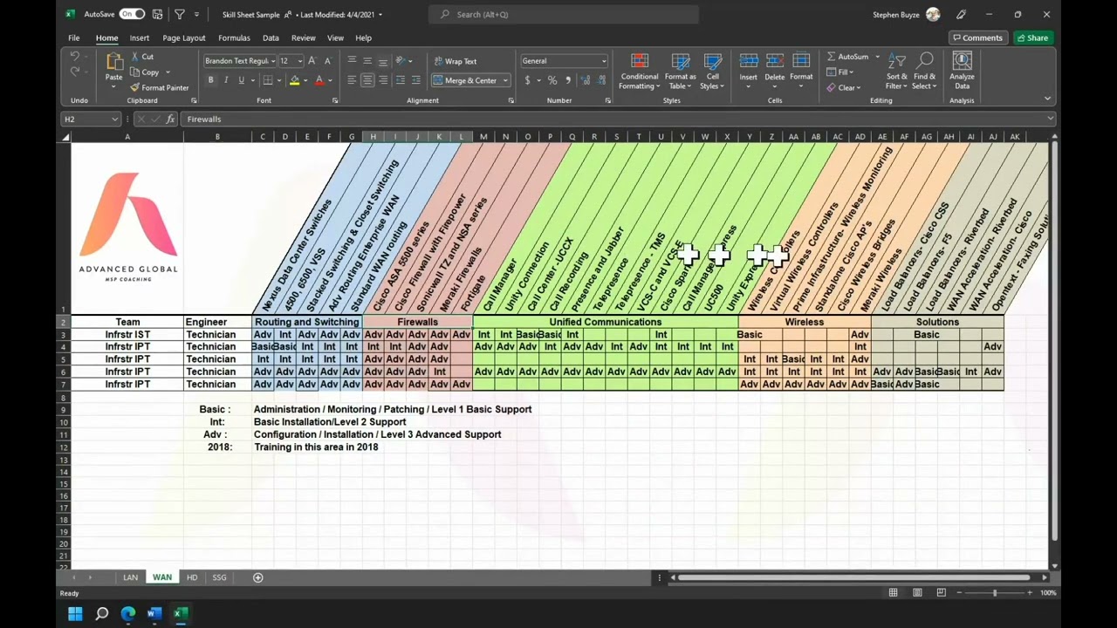This screenshot has height=628, width=1117.
Task: Click the Top Align icon
Action: [352, 61]
